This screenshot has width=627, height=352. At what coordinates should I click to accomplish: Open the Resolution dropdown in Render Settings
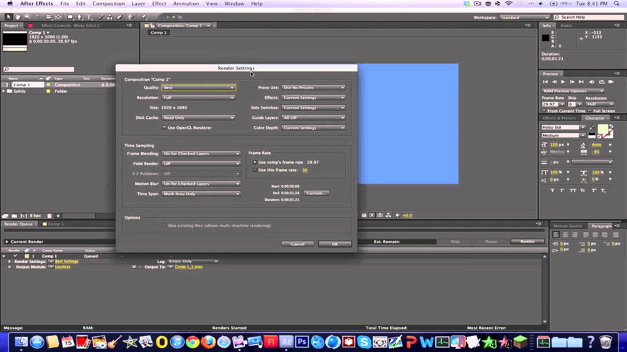pos(198,98)
